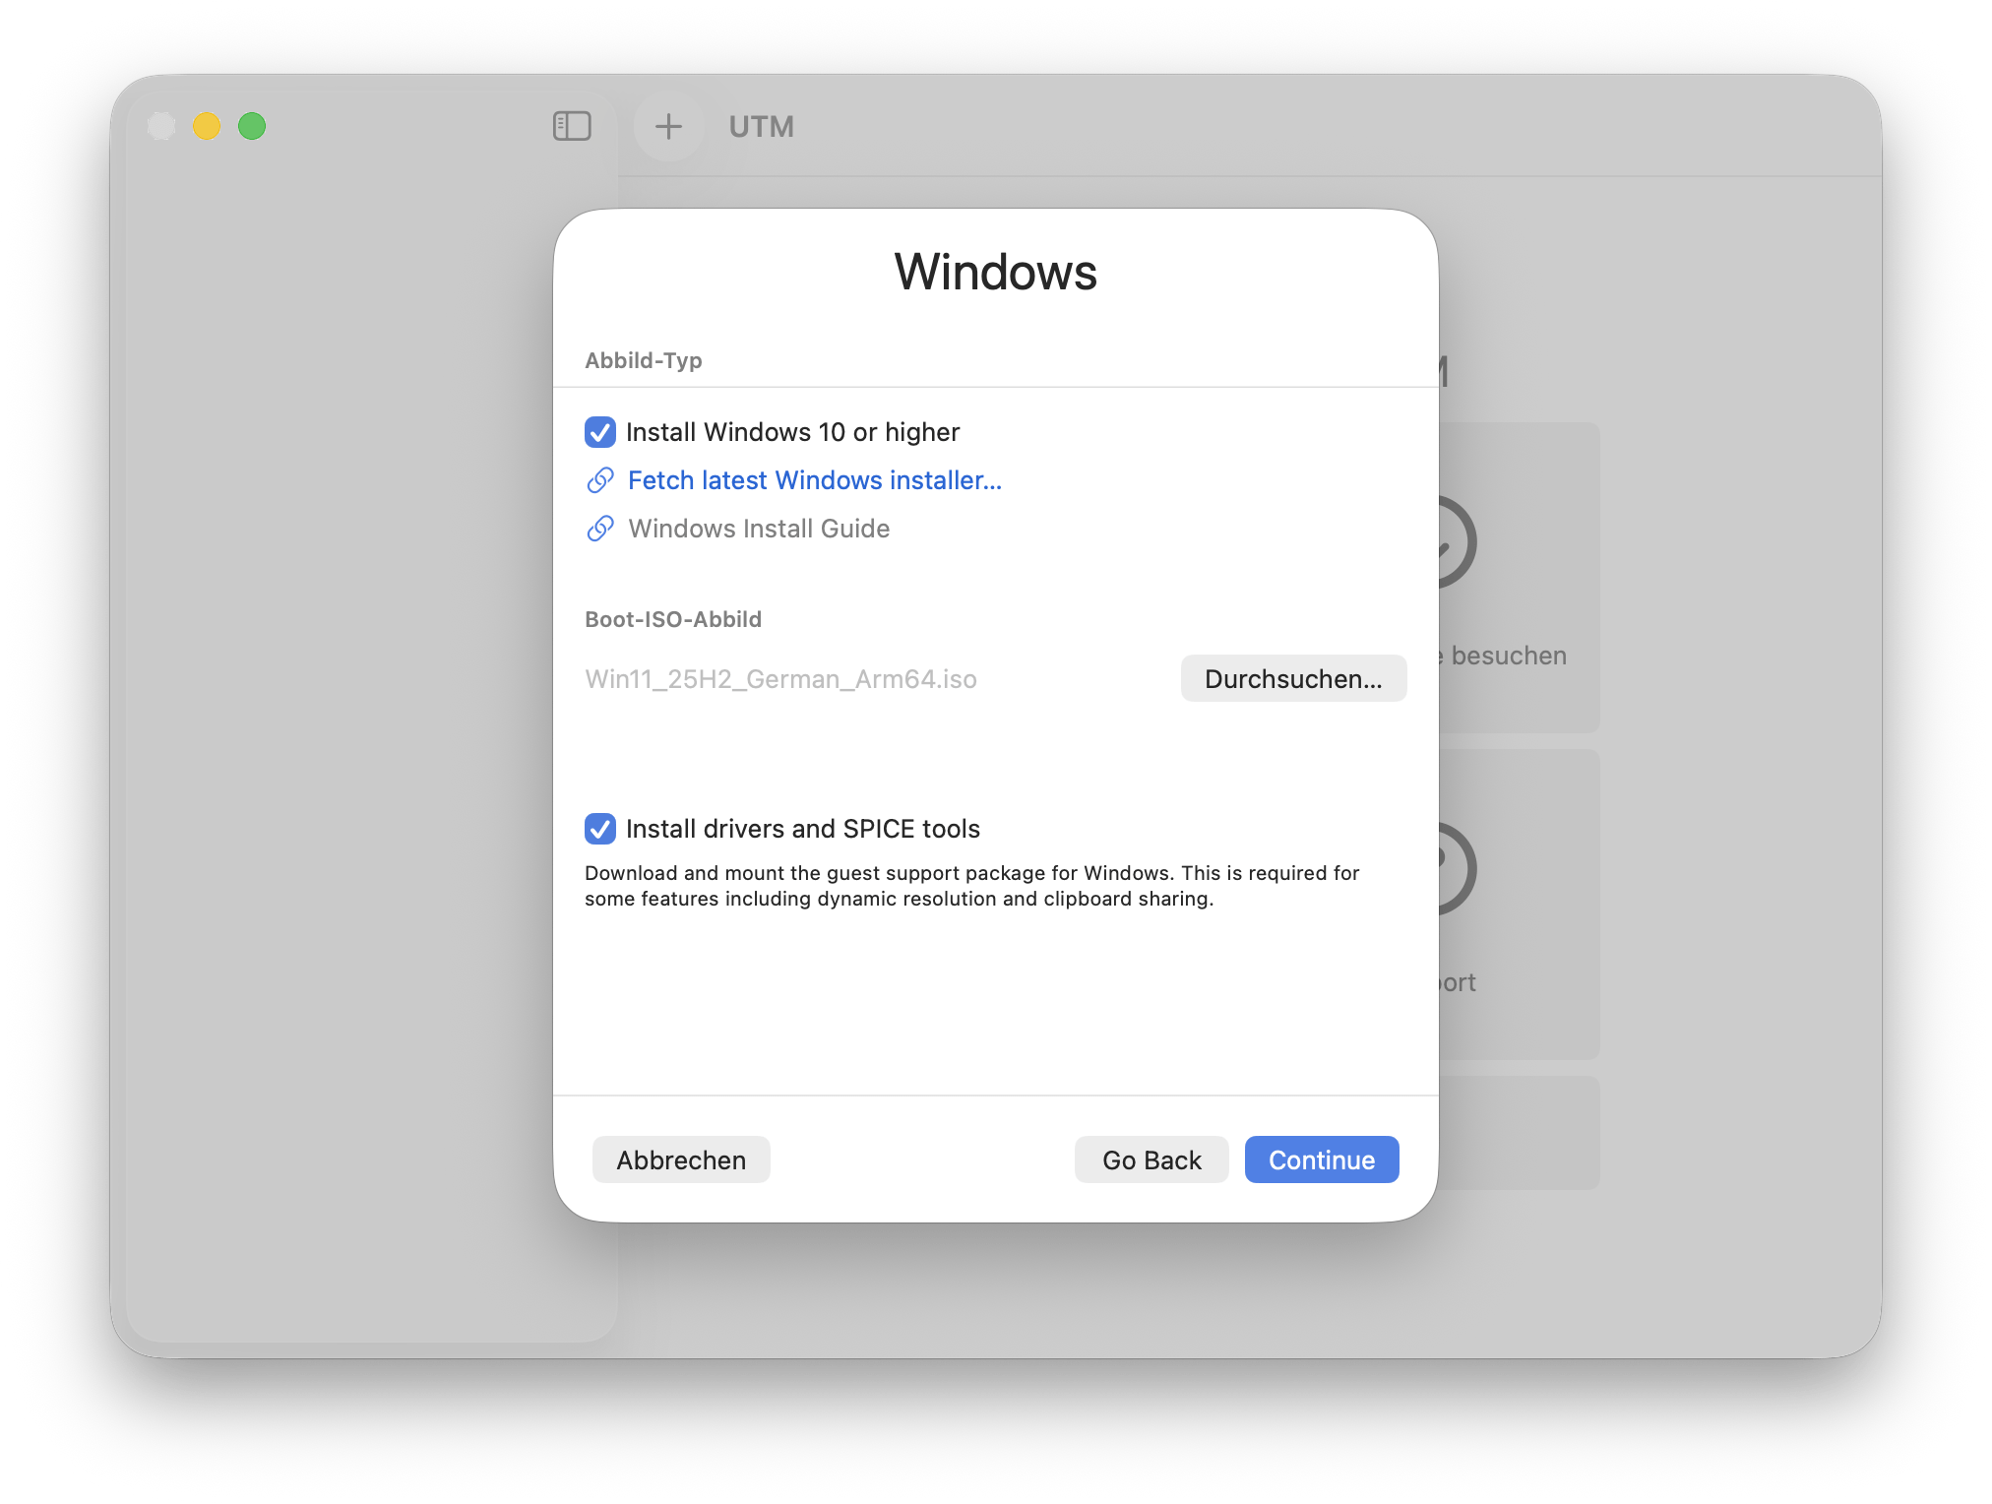
Task: Click the Win11_25H2_German_Arm64.iso file path field
Action: tap(780, 679)
